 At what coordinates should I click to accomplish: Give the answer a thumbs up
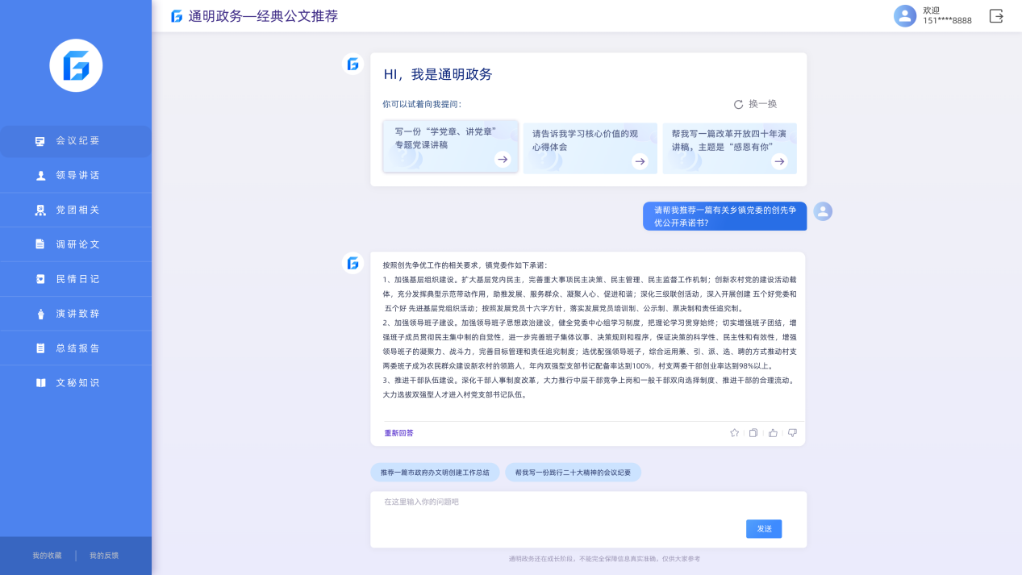coord(773,433)
